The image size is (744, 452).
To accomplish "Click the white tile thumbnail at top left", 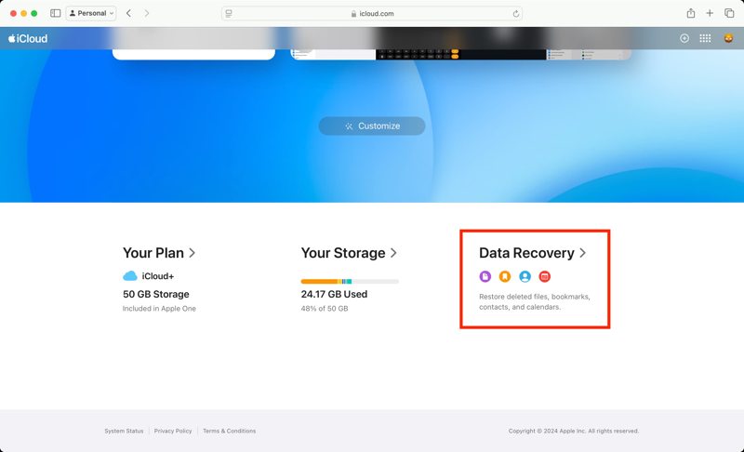I will 193,54.
